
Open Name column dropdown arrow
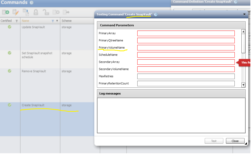pyautogui.click(x=57, y=21)
